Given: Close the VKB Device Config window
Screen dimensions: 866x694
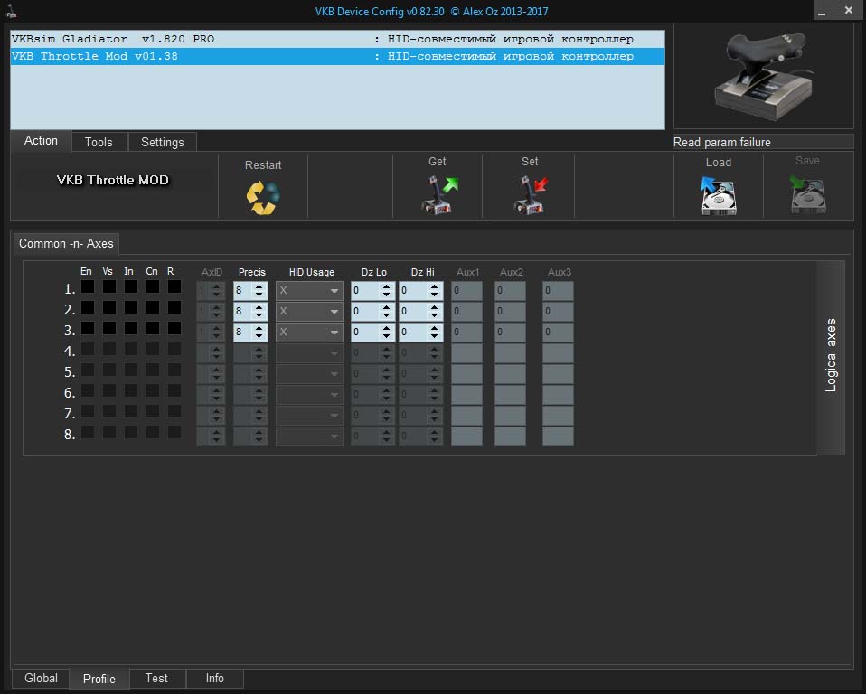Looking at the screenshot, I should pyautogui.click(x=849, y=10).
